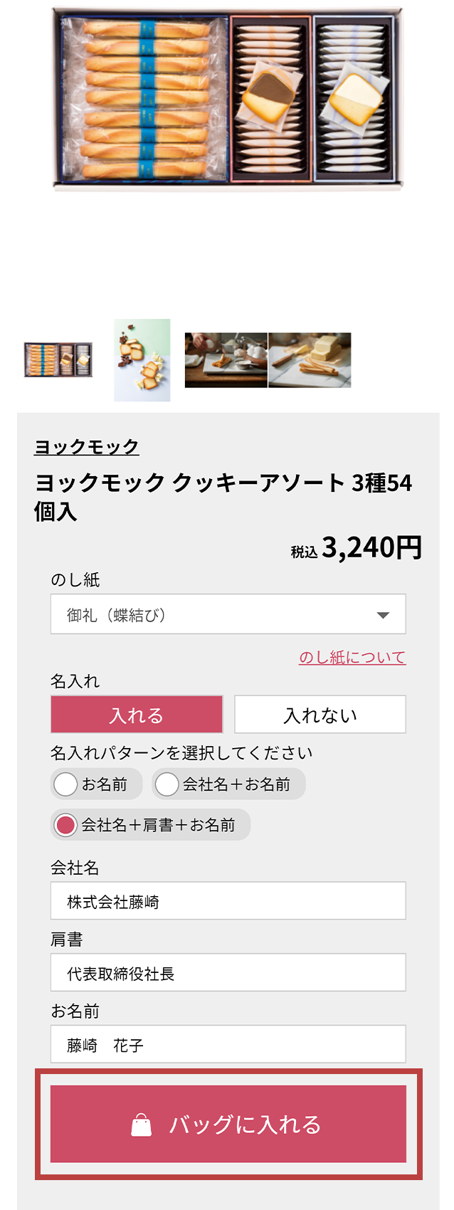Select the baking scene thumbnail with eggs
454x1210 pixels.
(x=226, y=360)
